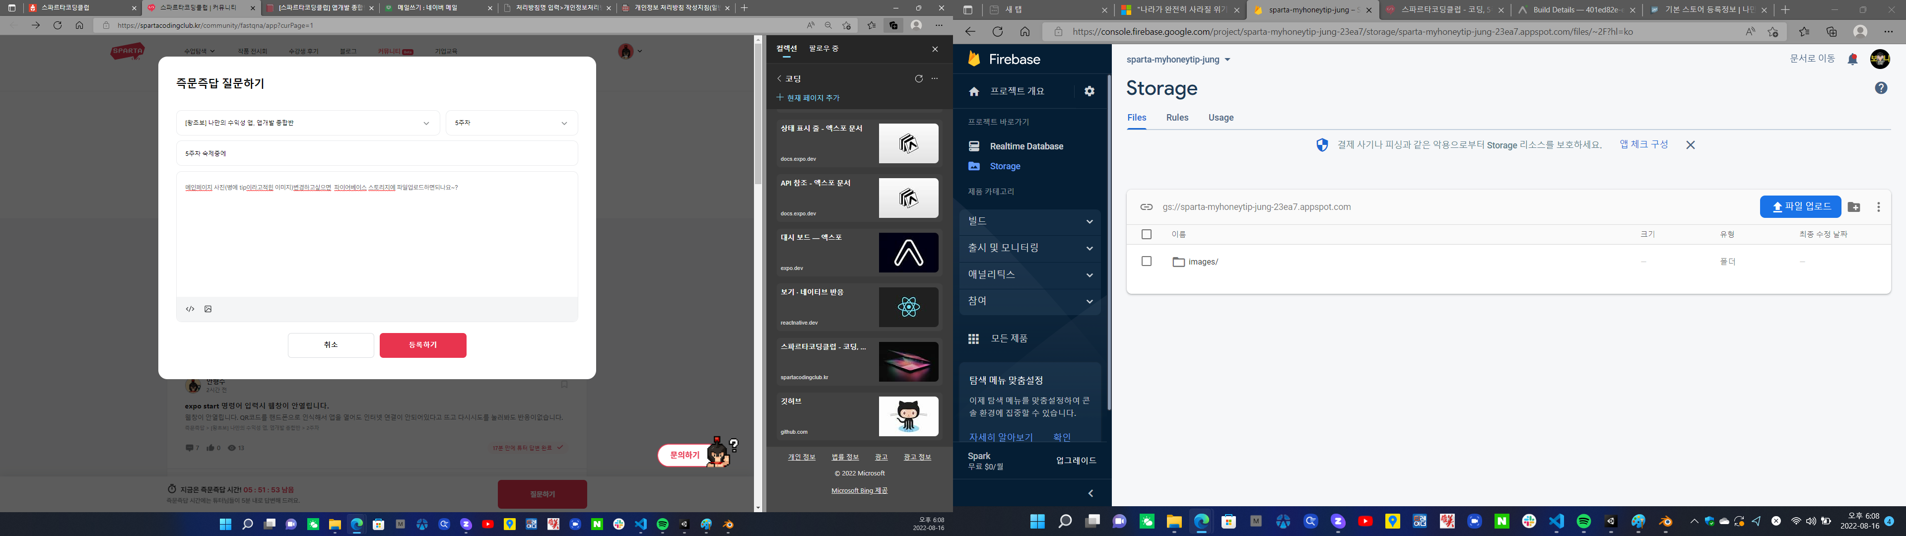
Task: Expand 수업탐색 menu on Sparta site
Action: pos(199,51)
